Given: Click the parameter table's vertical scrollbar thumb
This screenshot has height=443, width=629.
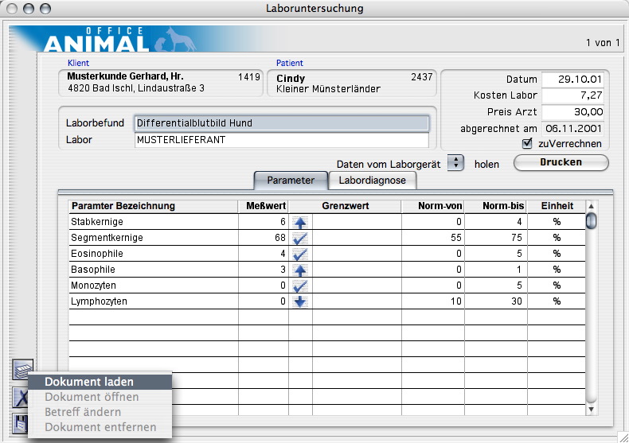Looking at the screenshot, I should click(x=591, y=220).
